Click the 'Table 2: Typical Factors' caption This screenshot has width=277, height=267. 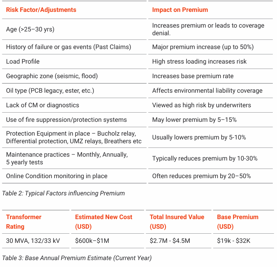tap(64, 193)
